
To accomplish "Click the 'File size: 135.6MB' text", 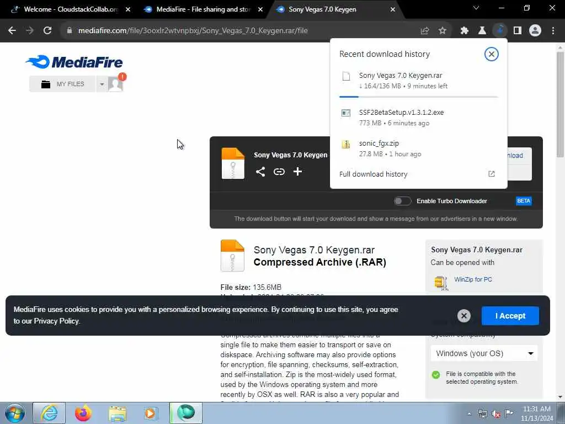I will tap(251, 287).
